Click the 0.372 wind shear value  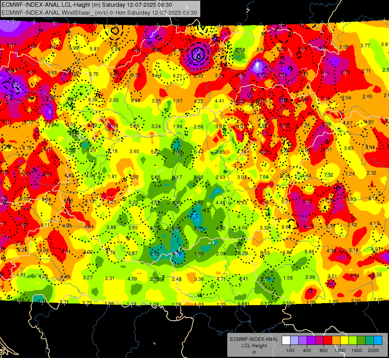(x=266, y=304)
